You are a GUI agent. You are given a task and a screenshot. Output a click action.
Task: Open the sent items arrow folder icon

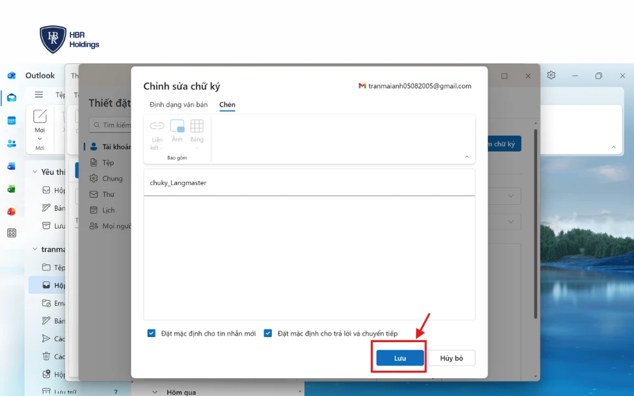tap(46, 338)
